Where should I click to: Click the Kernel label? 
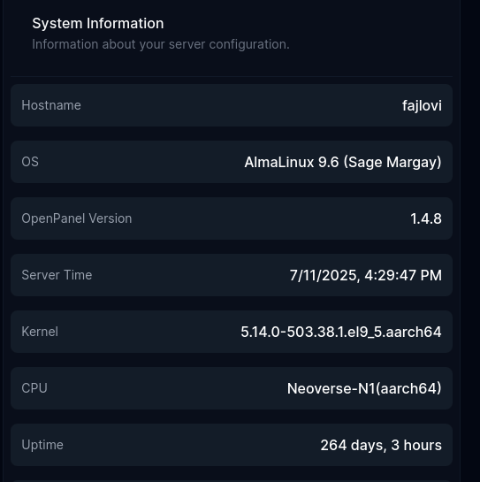pyautogui.click(x=40, y=332)
